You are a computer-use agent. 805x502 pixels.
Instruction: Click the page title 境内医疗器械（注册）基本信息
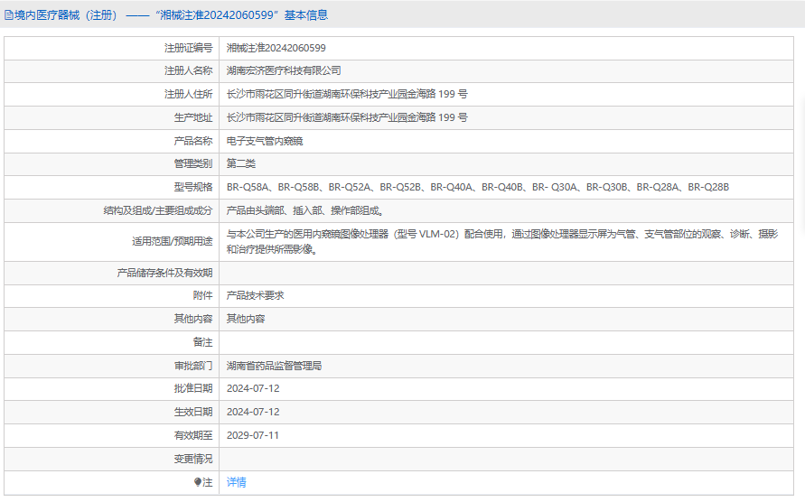[x=171, y=15]
